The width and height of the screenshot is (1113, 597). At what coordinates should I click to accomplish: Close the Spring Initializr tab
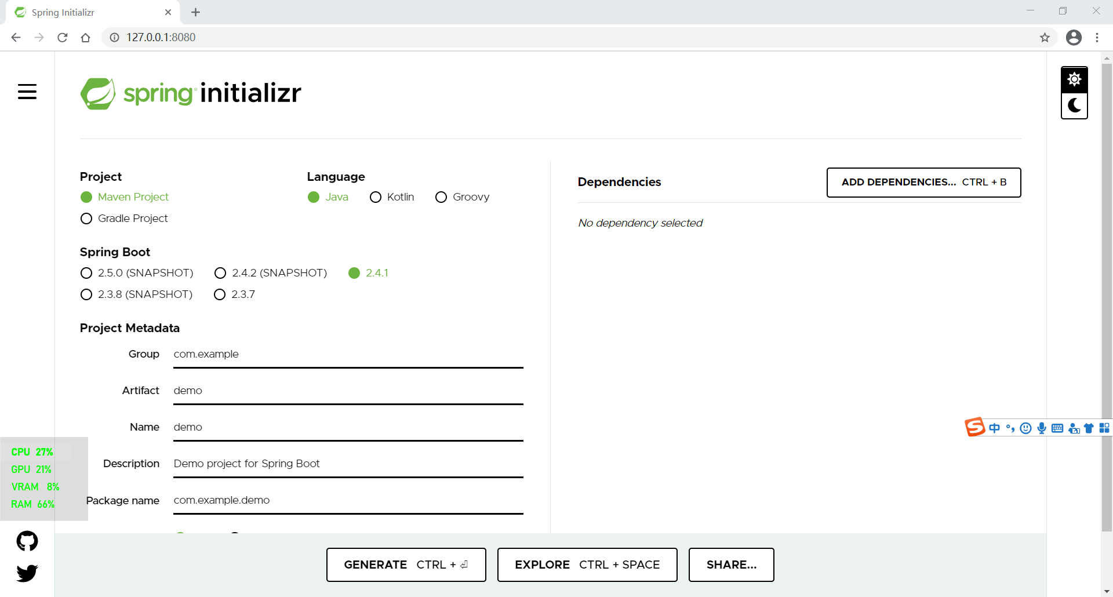point(168,12)
